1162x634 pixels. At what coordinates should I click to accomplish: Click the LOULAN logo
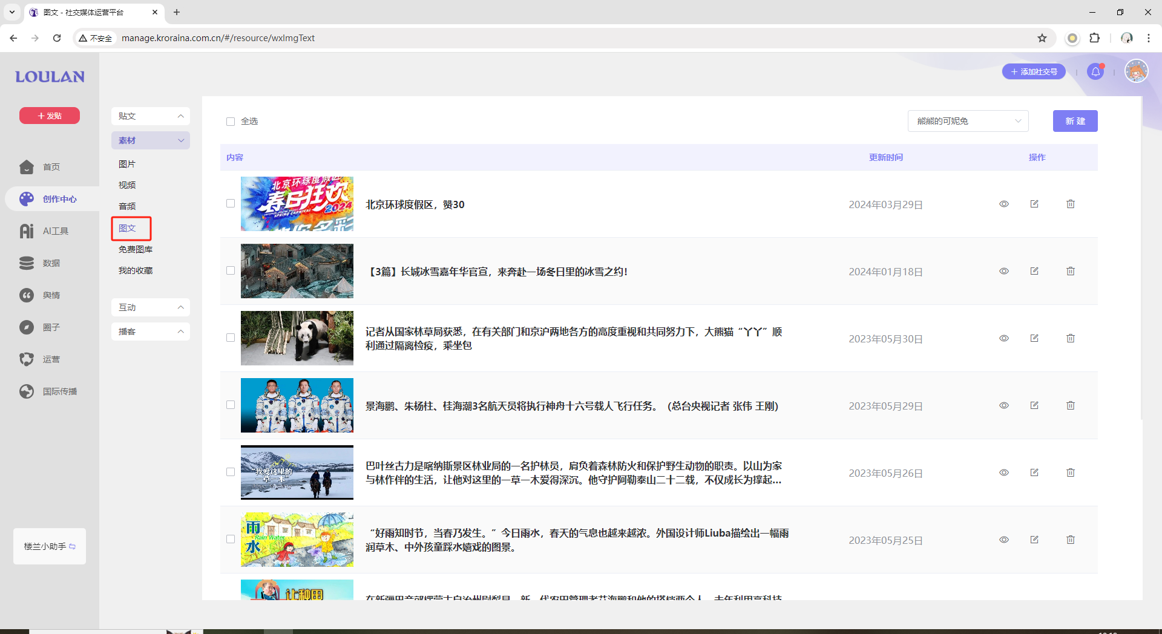(50, 77)
